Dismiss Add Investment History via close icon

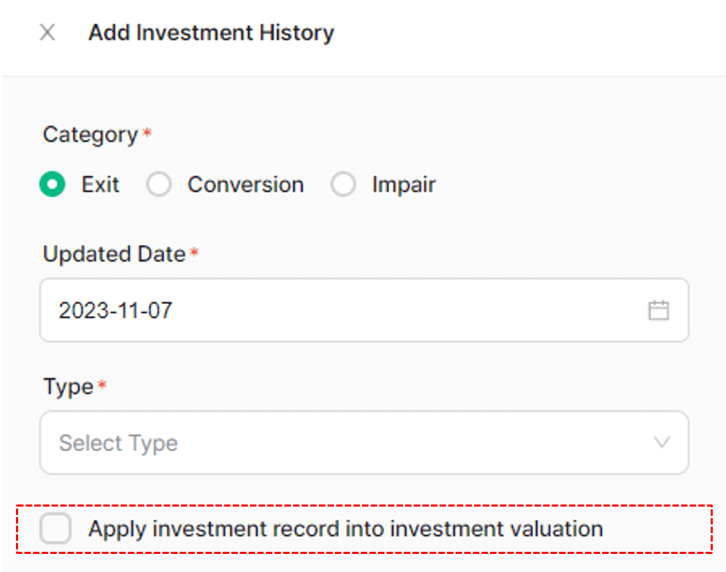point(47,32)
